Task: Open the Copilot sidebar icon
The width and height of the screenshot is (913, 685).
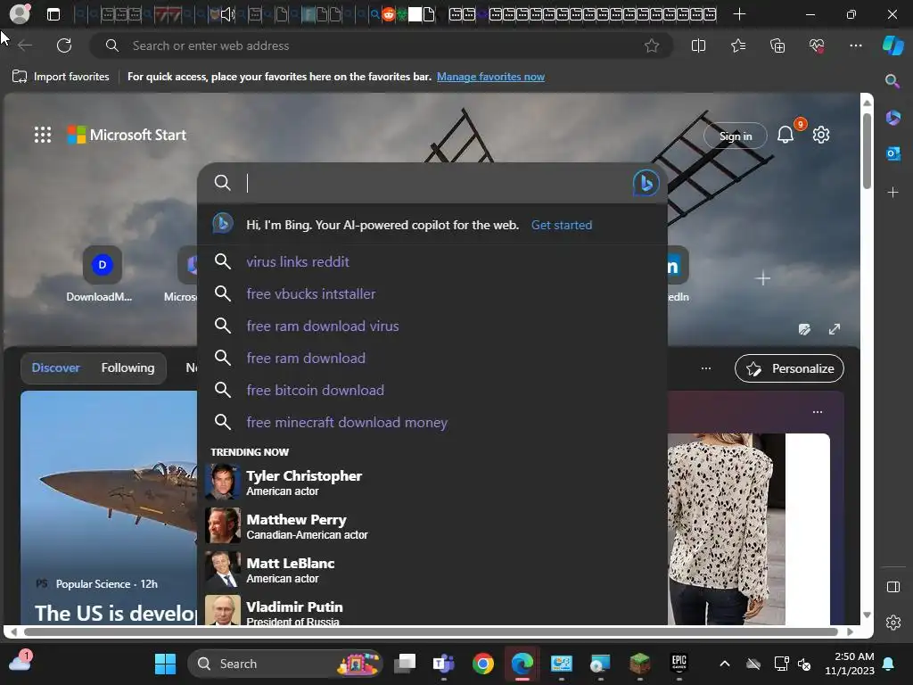Action: (892, 45)
